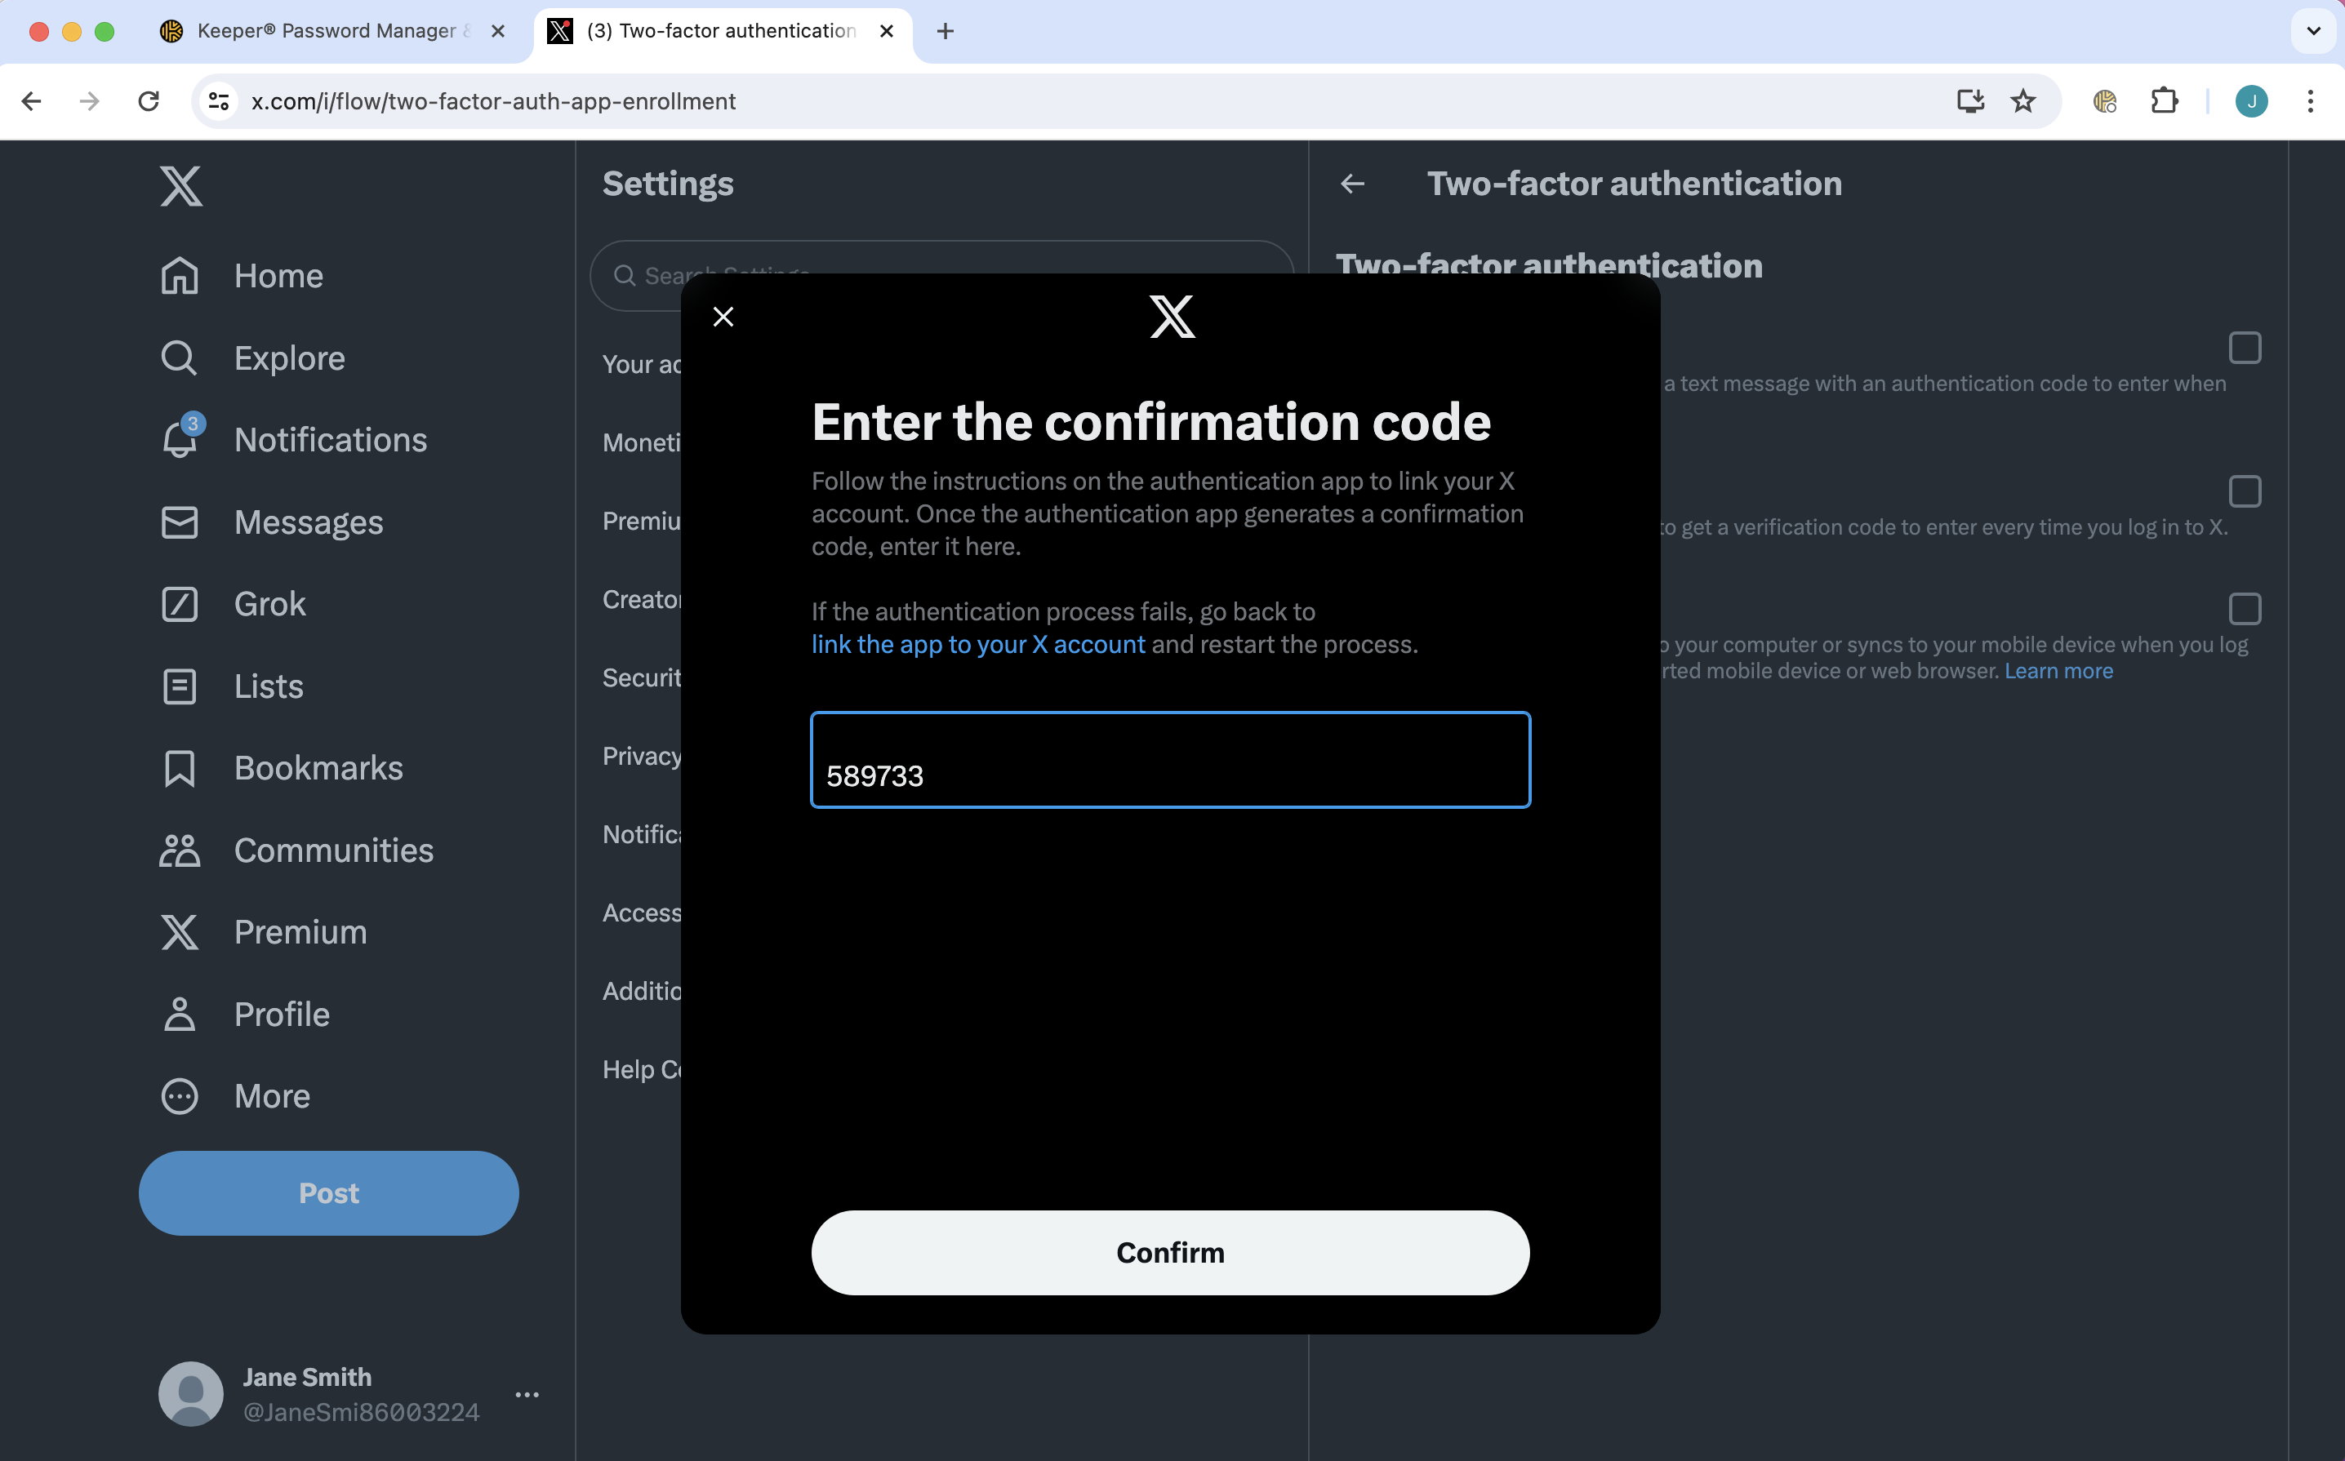The width and height of the screenshot is (2345, 1461).
Task: Click the confirmation code input field
Action: tap(1169, 761)
